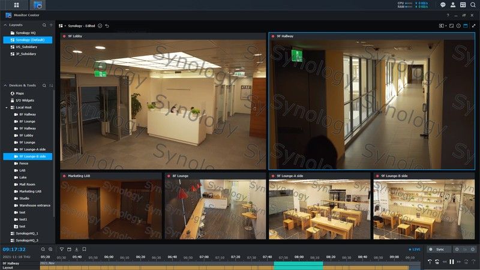
Task: Collapse the Devices & Tools section
Action: (x=5, y=85)
